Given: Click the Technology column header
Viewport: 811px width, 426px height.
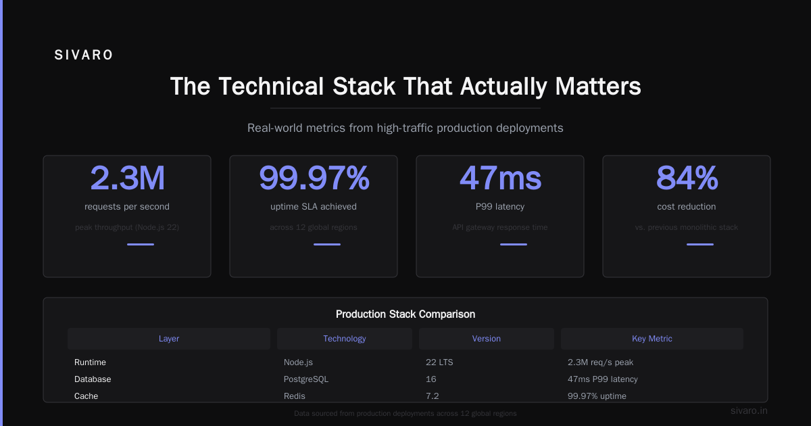Looking at the screenshot, I should coord(345,339).
